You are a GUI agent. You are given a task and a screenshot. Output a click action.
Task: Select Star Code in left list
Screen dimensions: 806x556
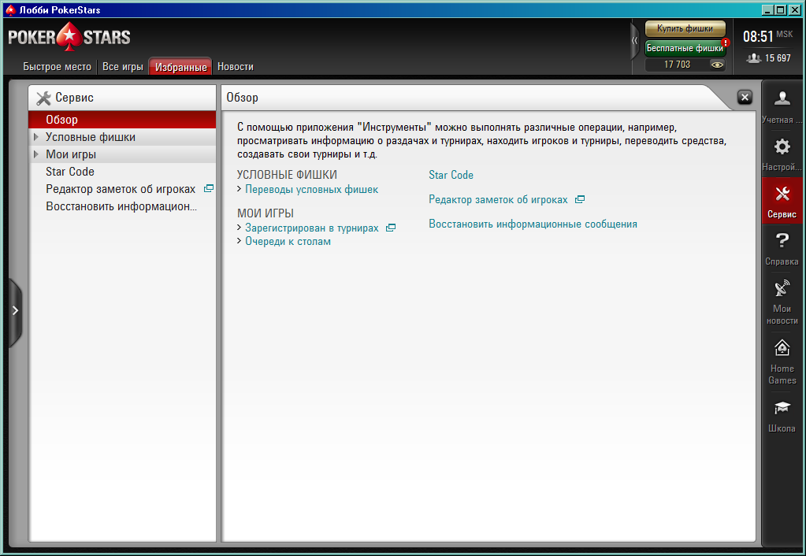click(x=122, y=172)
